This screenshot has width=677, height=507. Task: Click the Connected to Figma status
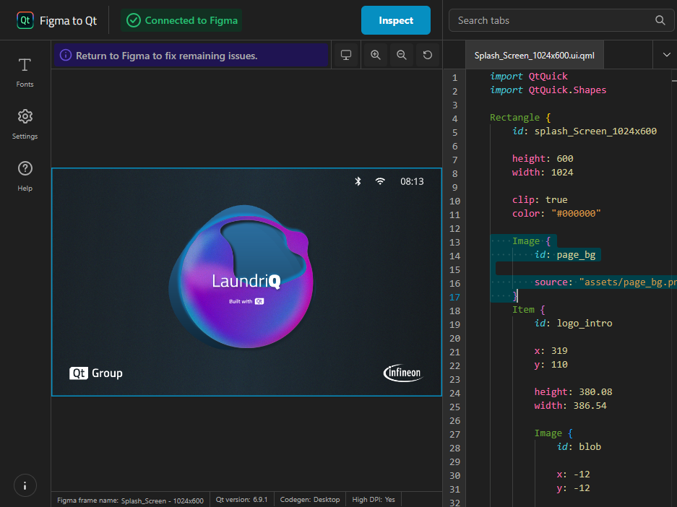click(x=182, y=20)
